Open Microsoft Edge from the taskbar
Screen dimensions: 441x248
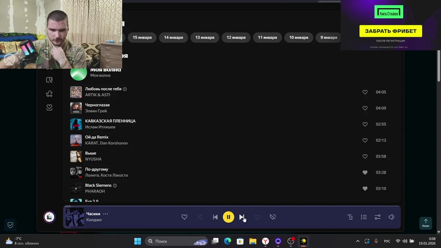click(x=228, y=241)
